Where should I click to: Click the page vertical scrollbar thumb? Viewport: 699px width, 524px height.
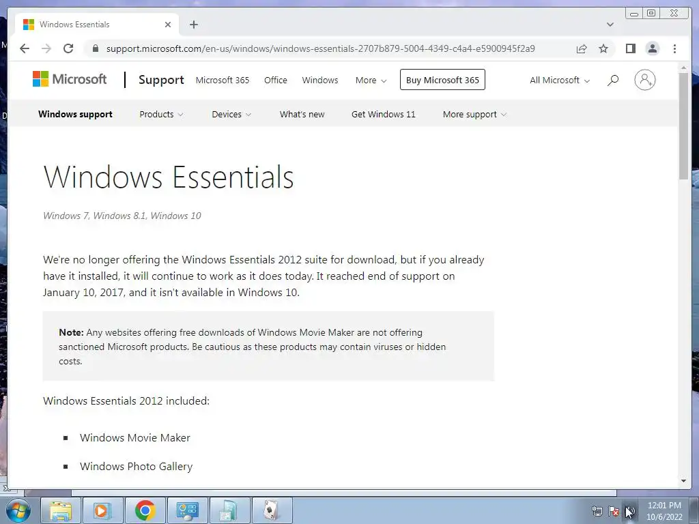(683, 126)
